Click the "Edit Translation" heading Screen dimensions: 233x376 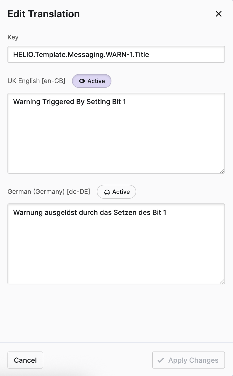pyautogui.click(x=44, y=14)
